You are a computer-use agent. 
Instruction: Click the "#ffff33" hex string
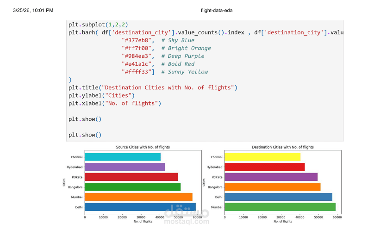(x=137, y=72)
